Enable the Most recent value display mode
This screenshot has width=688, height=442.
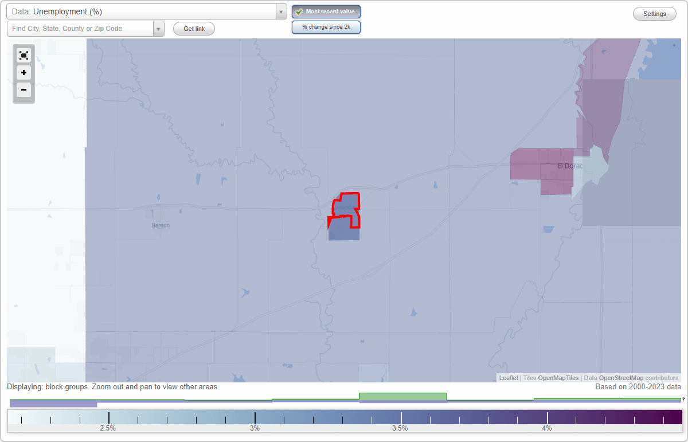click(326, 11)
